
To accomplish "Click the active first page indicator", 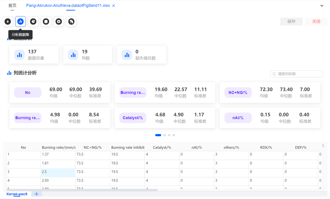I will pos(158,135).
